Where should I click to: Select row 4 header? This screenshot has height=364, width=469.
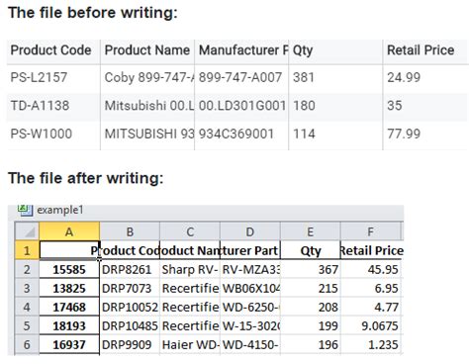27,307
